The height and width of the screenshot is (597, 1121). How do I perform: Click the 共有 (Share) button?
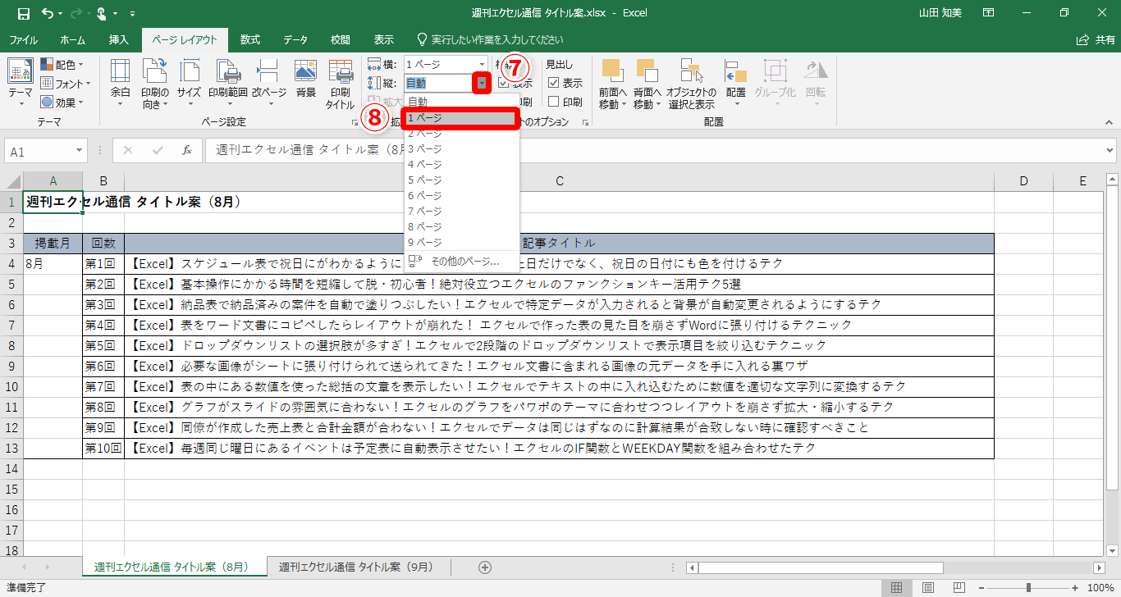(x=1096, y=39)
